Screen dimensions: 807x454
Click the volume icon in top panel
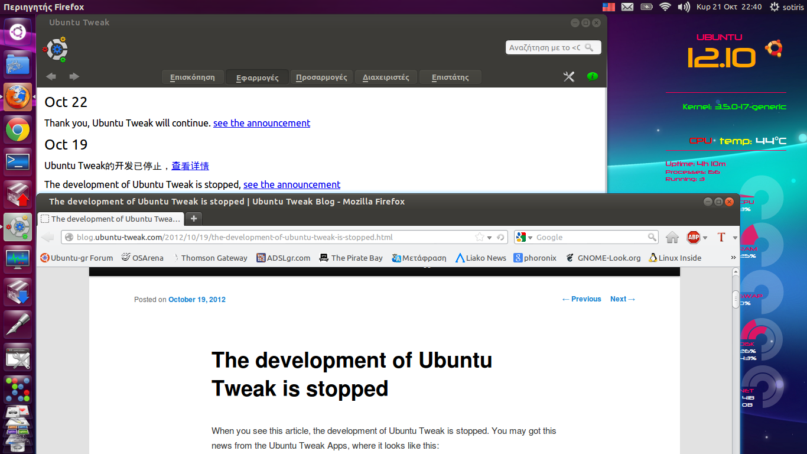tap(684, 7)
